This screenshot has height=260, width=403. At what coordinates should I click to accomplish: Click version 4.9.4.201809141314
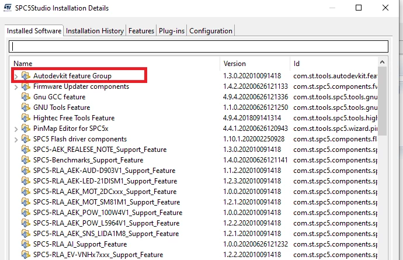pos(252,118)
